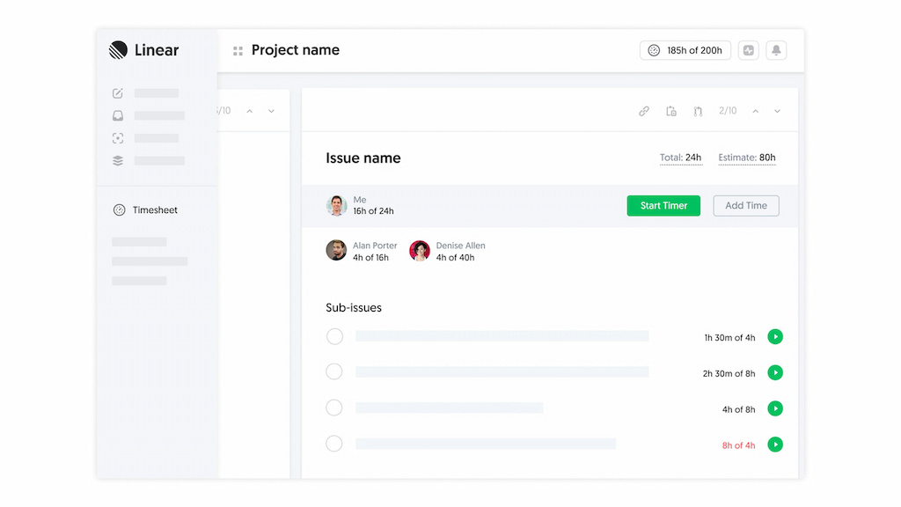Select the Views layers icon in the sidebar
Viewport: 901px width, 507px height.
tap(117, 160)
